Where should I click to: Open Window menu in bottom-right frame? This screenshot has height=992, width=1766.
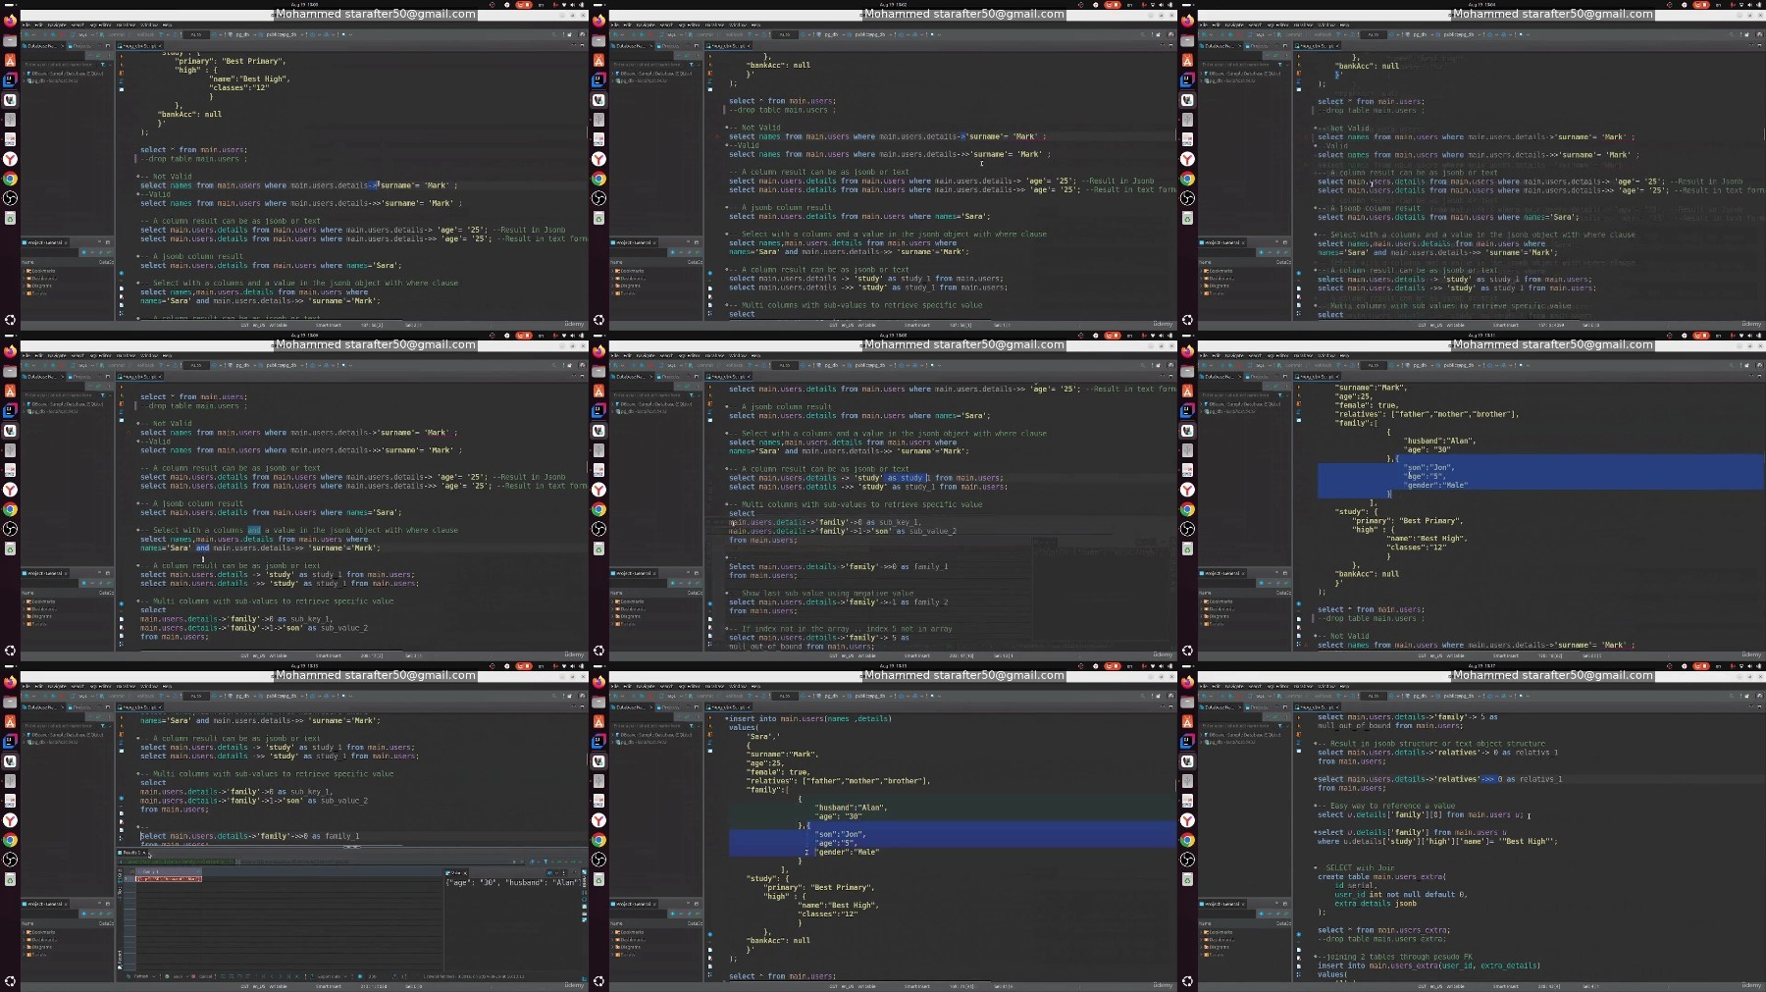click(x=1325, y=686)
